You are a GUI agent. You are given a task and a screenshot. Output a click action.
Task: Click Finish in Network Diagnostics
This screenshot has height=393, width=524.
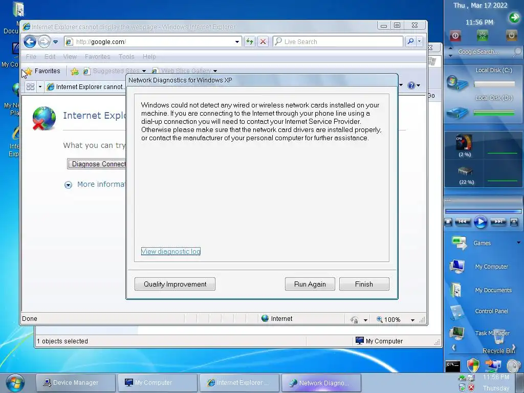(x=364, y=284)
